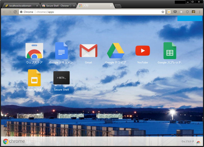Open the ウェブストア link in the footer
This screenshot has height=147, width=204.
pos(188,141)
